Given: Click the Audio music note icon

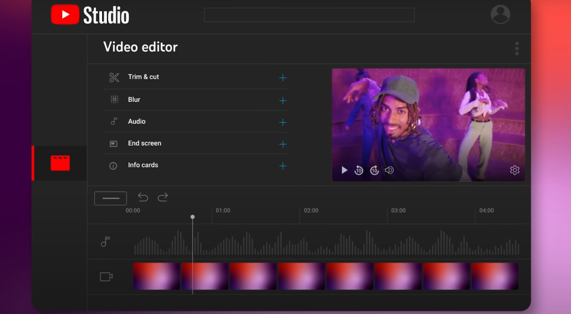Looking at the screenshot, I should point(114,121).
